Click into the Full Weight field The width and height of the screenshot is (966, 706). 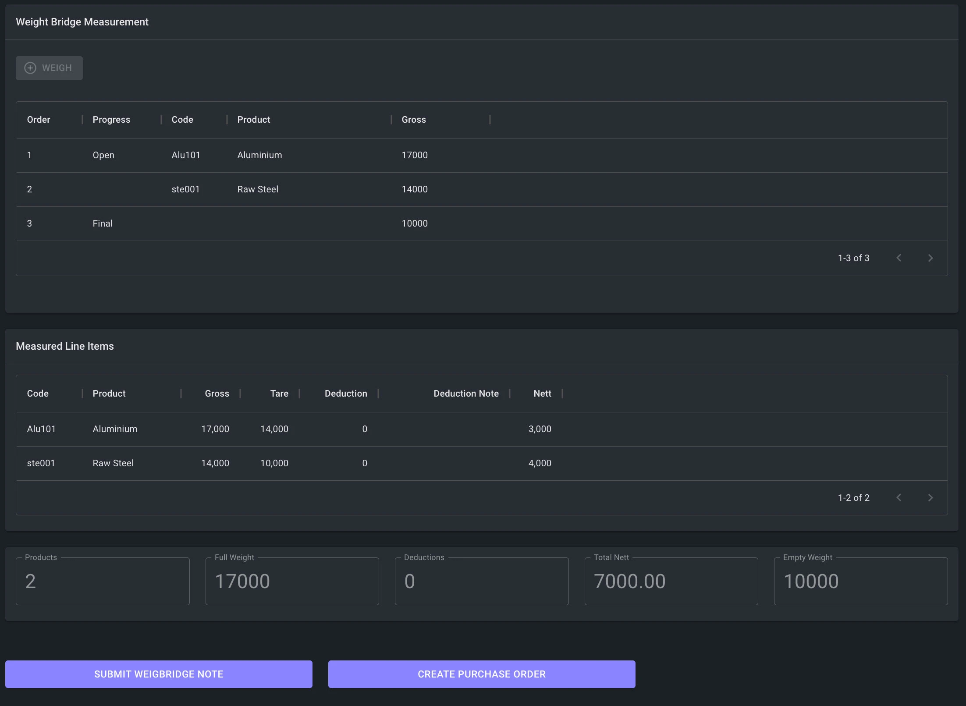pos(292,582)
